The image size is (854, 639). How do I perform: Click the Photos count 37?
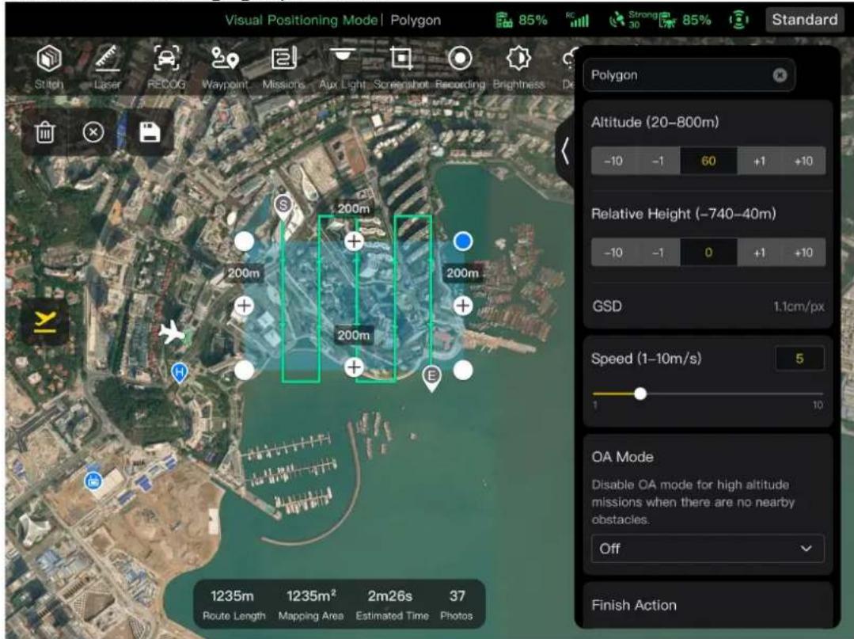point(457,605)
